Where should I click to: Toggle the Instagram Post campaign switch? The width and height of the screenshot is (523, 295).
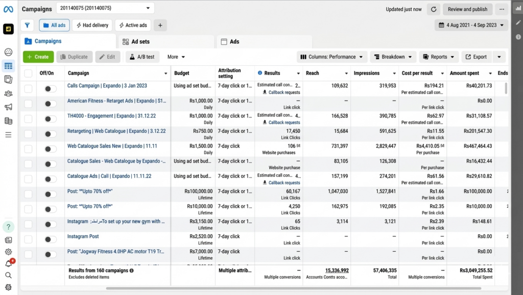point(50,239)
